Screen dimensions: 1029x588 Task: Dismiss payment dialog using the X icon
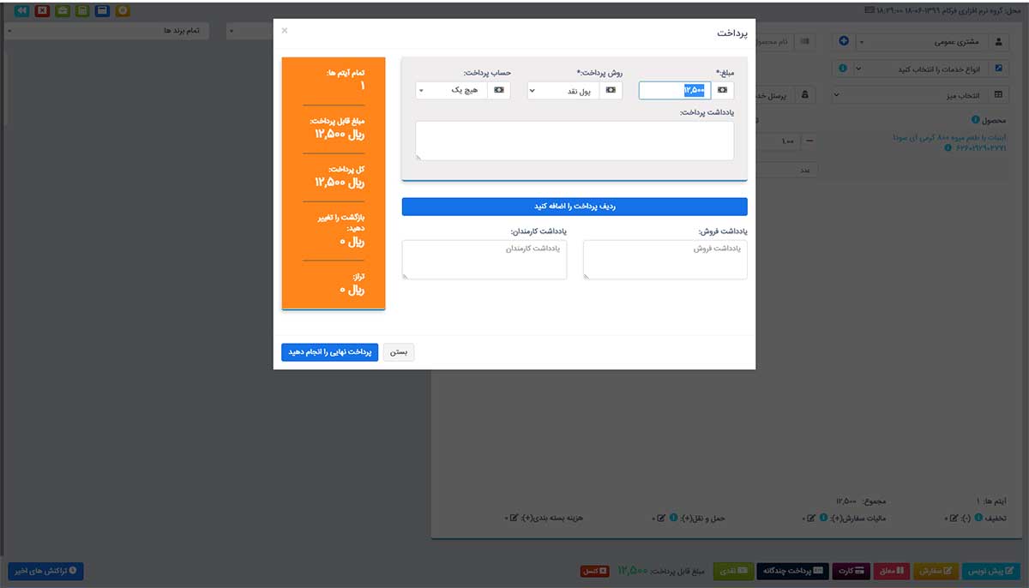coord(285,31)
